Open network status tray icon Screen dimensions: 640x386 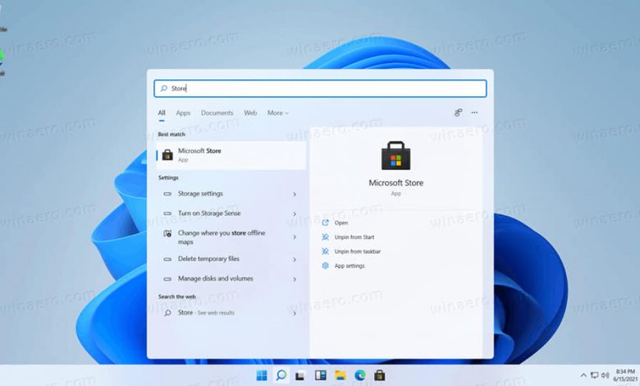[595, 375]
